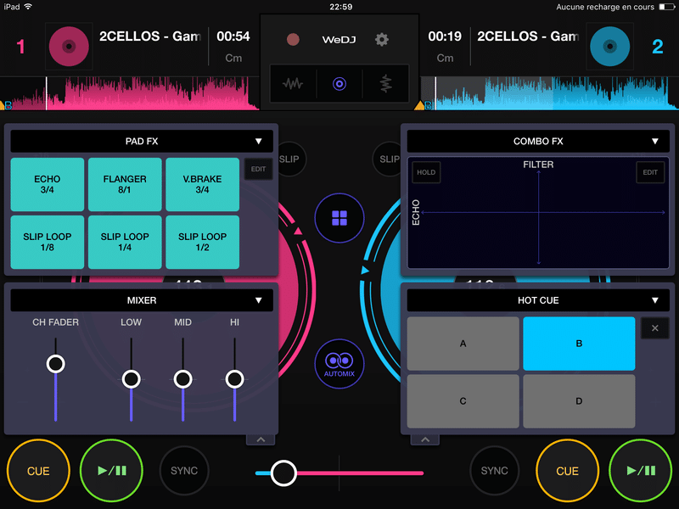679x509 pixels.
Task: Edit the Pad FX assignments
Action: point(259,169)
